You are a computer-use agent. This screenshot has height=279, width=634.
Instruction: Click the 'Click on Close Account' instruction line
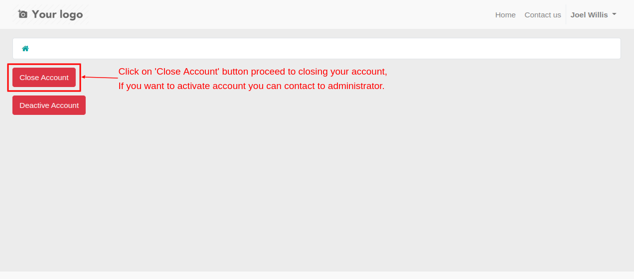(253, 72)
